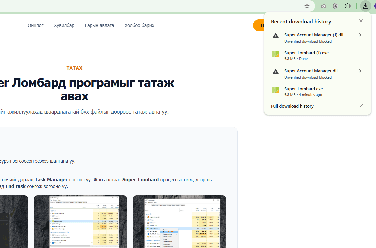Click the ТАТАХ section label
The image size is (376, 248).
click(74, 68)
